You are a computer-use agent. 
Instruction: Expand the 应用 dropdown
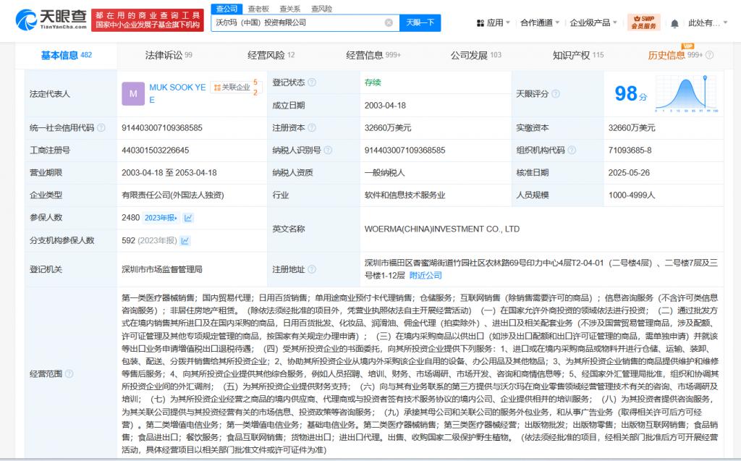(494, 22)
